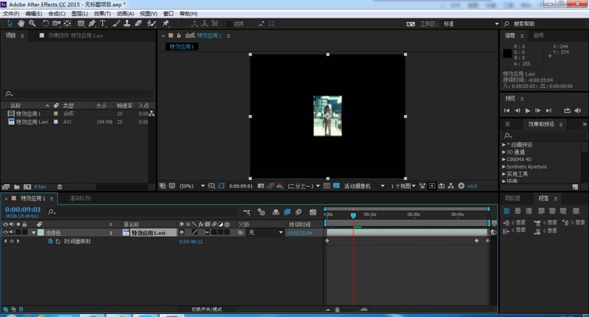589x317 pixels.
Task: Select the Clone Stamp tool
Action: pyautogui.click(x=127, y=24)
